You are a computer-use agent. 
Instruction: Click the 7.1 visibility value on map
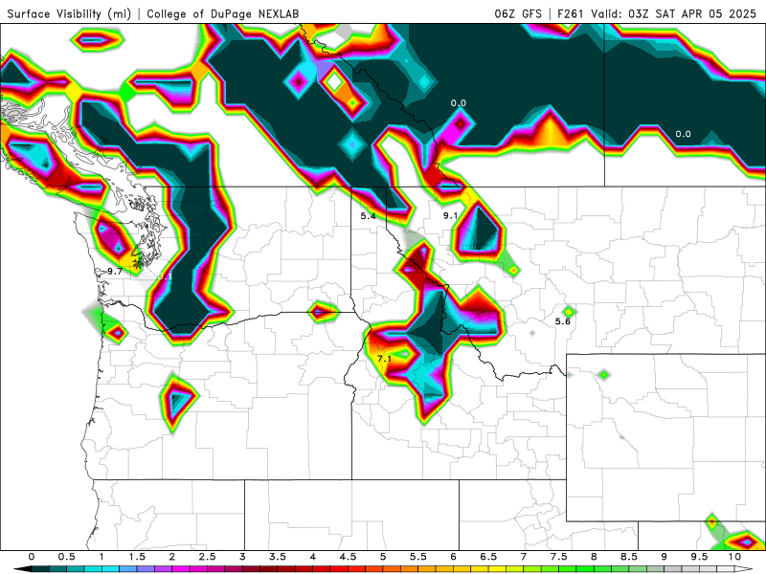[x=384, y=359]
